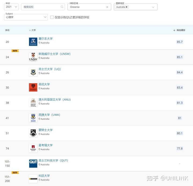193x186 pixels.
Task: Click the Macquarie University logo
Action: tap(33, 148)
